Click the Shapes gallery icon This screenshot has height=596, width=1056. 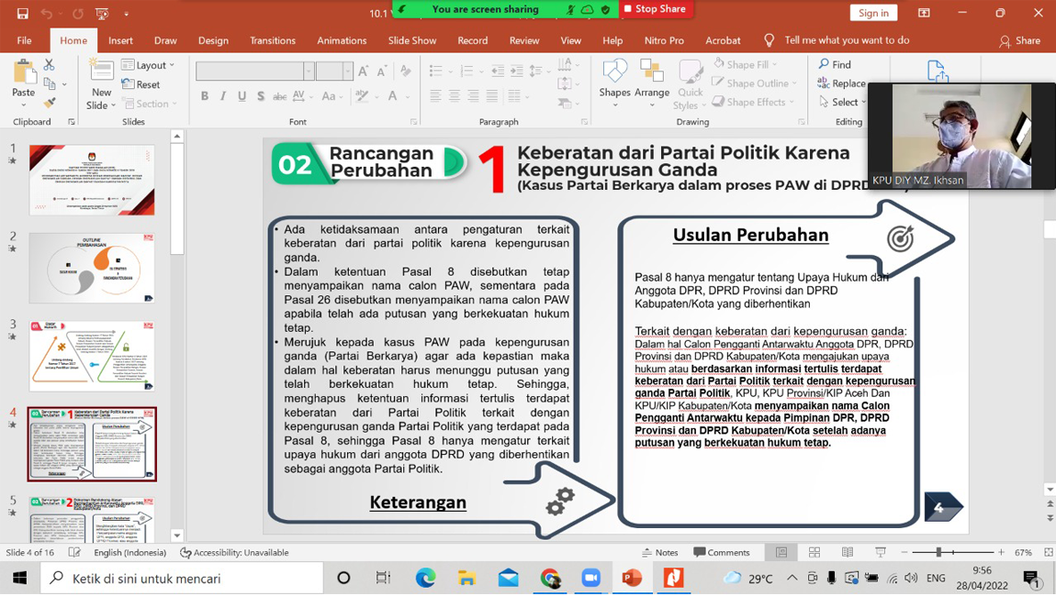point(614,72)
